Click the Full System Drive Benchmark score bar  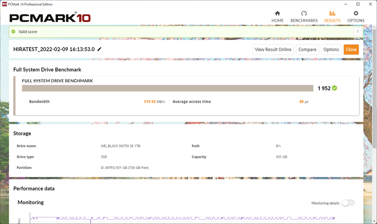click(168, 88)
